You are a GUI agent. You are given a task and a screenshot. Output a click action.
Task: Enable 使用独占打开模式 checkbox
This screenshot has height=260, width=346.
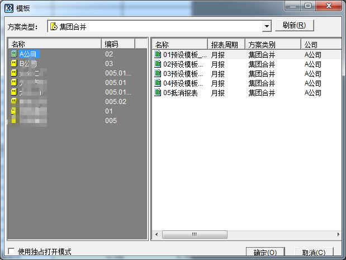click(12, 252)
